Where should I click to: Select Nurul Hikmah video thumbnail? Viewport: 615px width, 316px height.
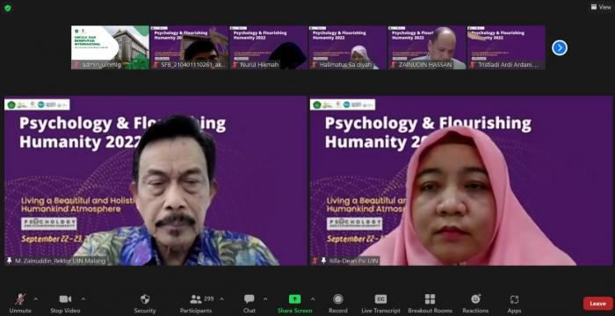pos(269,47)
